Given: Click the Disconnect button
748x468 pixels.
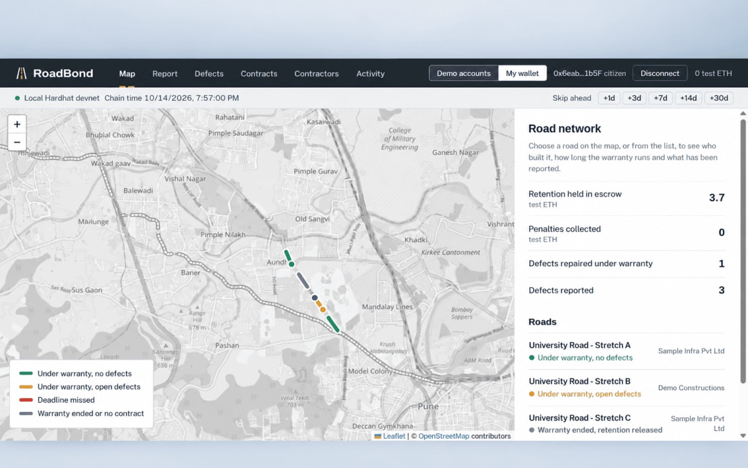Looking at the screenshot, I should pos(660,73).
